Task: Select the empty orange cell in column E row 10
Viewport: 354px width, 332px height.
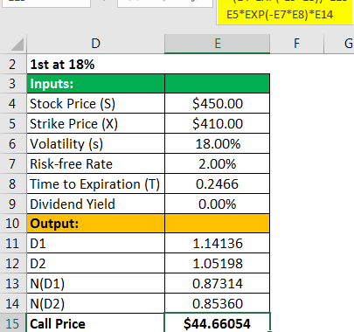Action: [218, 224]
